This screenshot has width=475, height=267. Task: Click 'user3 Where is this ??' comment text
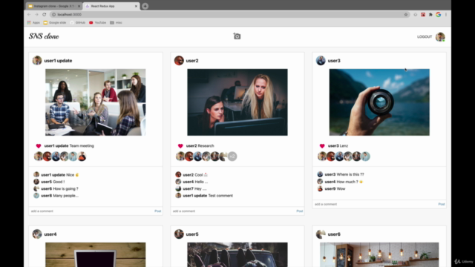point(344,174)
